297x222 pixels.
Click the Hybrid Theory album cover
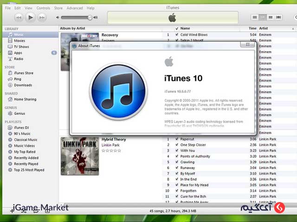coord(80,156)
